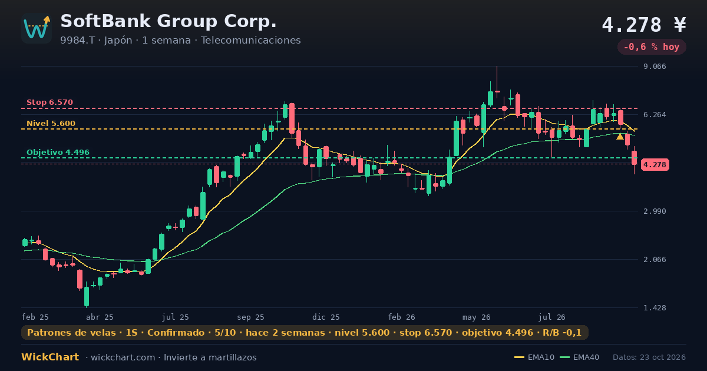The width and height of the screenshot is (707, 371).
Task: Click the 'abr 25' date axis label
Action: pyautogui.click(x=100, y=317)
